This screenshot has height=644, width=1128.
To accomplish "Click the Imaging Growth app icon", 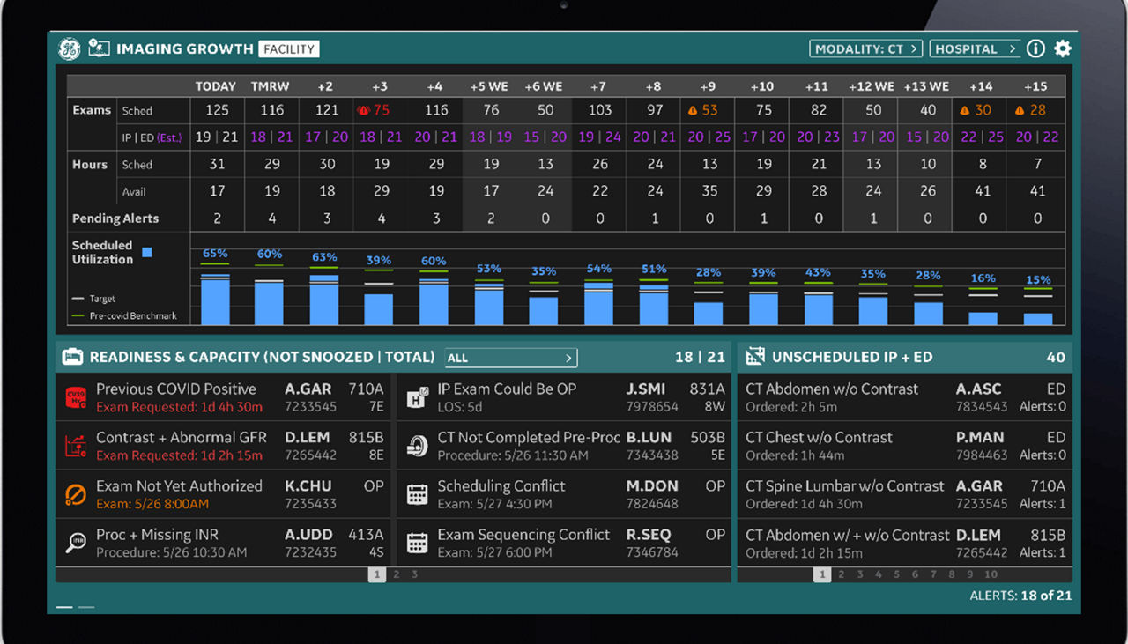I will [99, 49].
